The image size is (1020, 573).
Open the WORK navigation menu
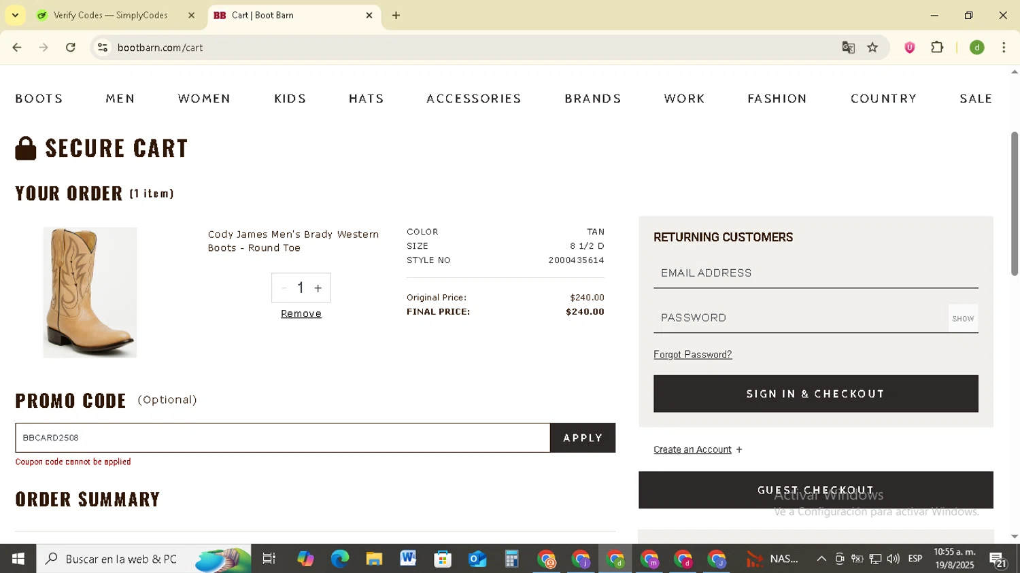point(685,99)
